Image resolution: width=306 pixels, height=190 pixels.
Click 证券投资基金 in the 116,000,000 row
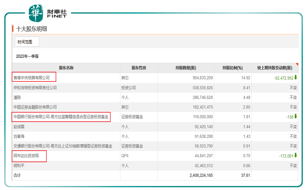[132, 117]
